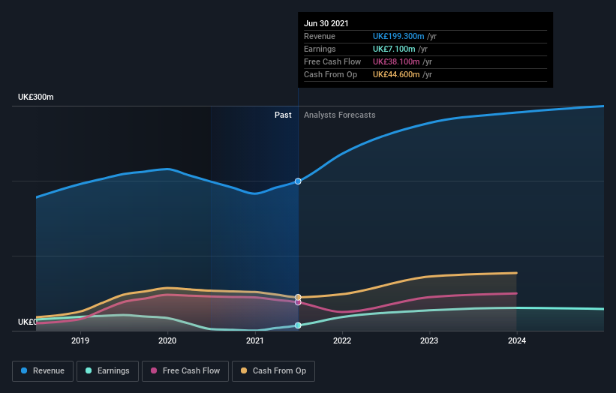Click the blue Revenue data point marker
Viewport: 616px width, 393px height.
(x=298, y=181)
